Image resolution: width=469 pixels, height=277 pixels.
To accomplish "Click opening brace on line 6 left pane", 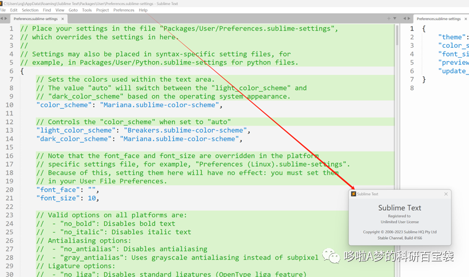I will click(x=22, y=71).
